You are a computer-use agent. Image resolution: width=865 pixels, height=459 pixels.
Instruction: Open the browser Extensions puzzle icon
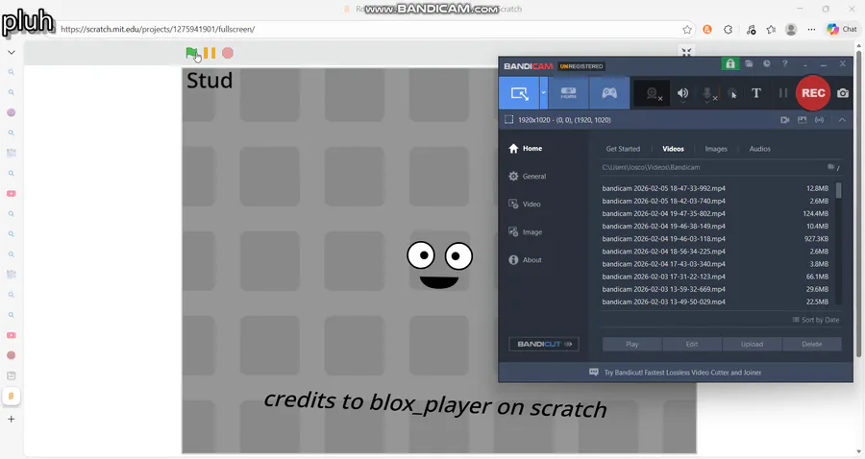tap(729, 30)
